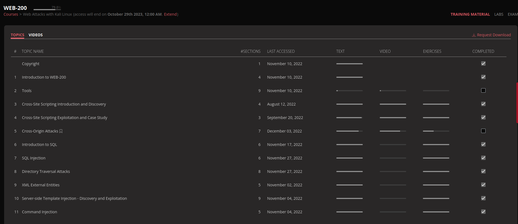Toggle Server-side Template Injection completed checkbox
The image size is (518, 224).
tap(483, 198)
